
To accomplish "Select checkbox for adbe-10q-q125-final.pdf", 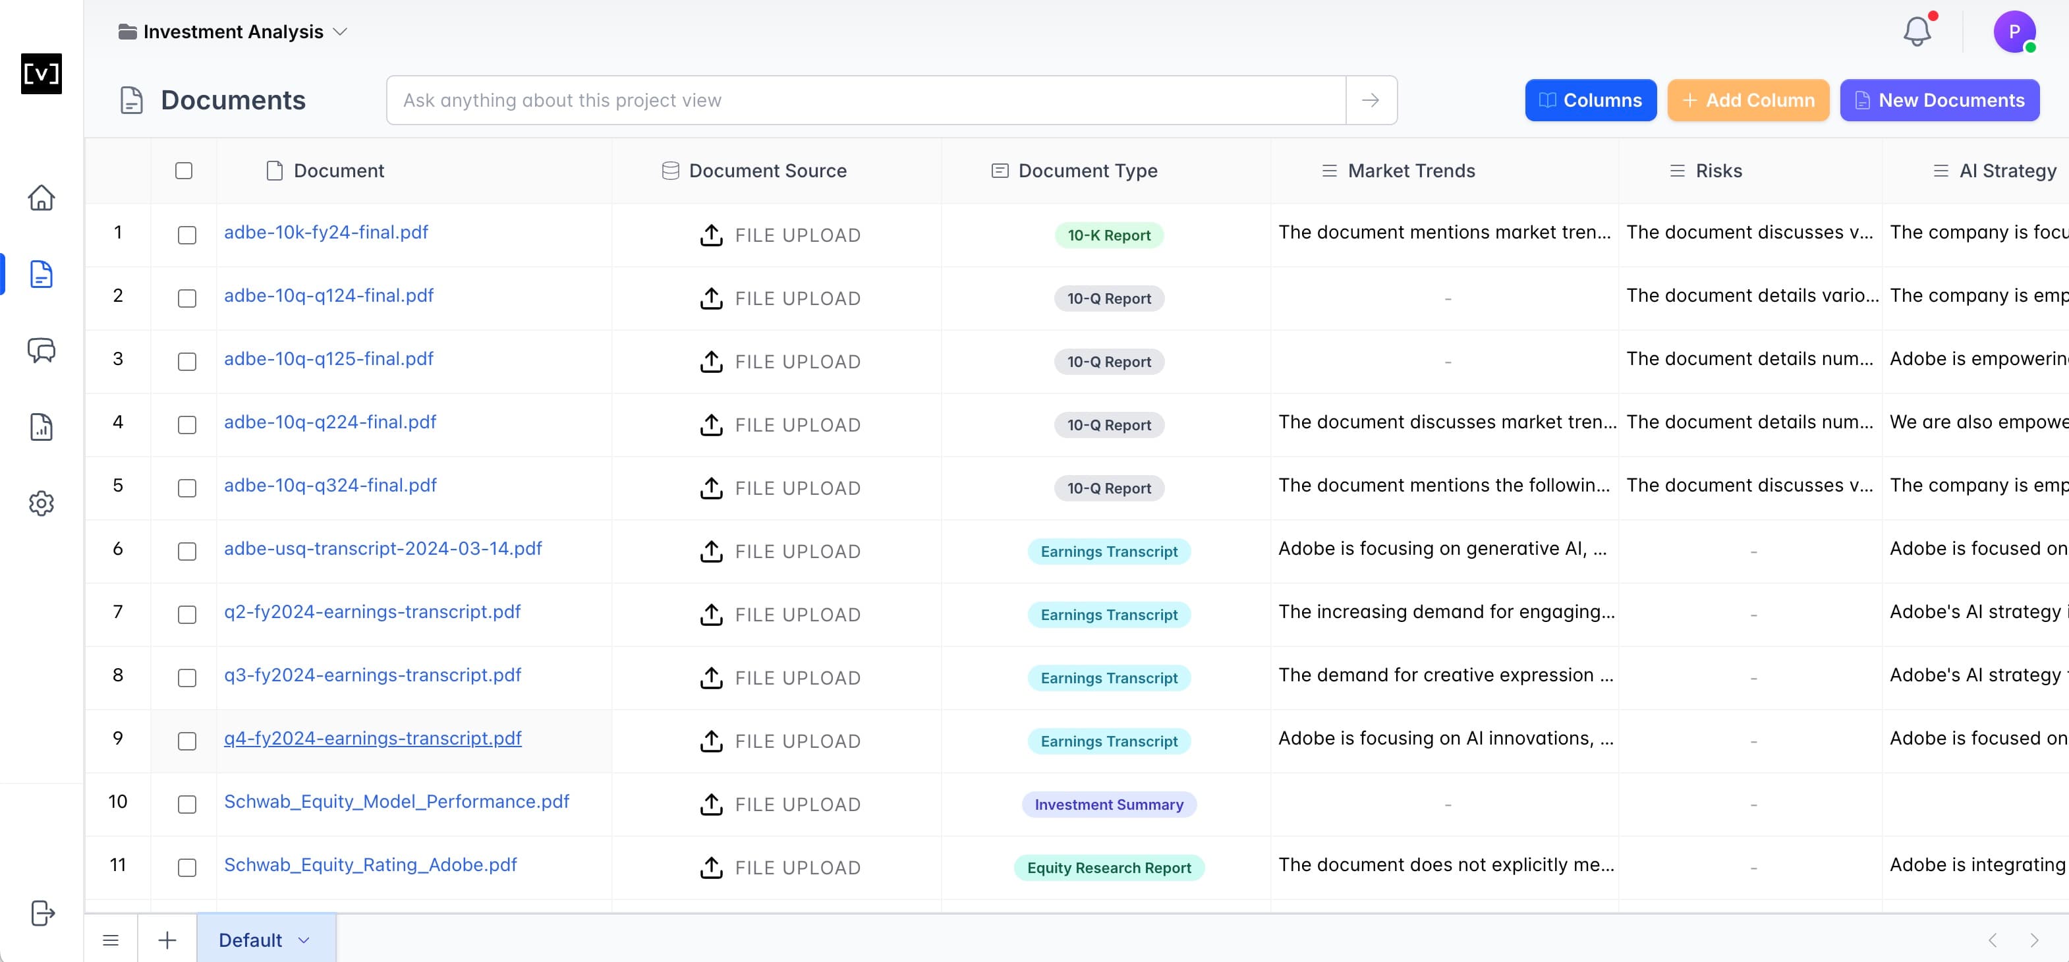I will click(187, 361).
